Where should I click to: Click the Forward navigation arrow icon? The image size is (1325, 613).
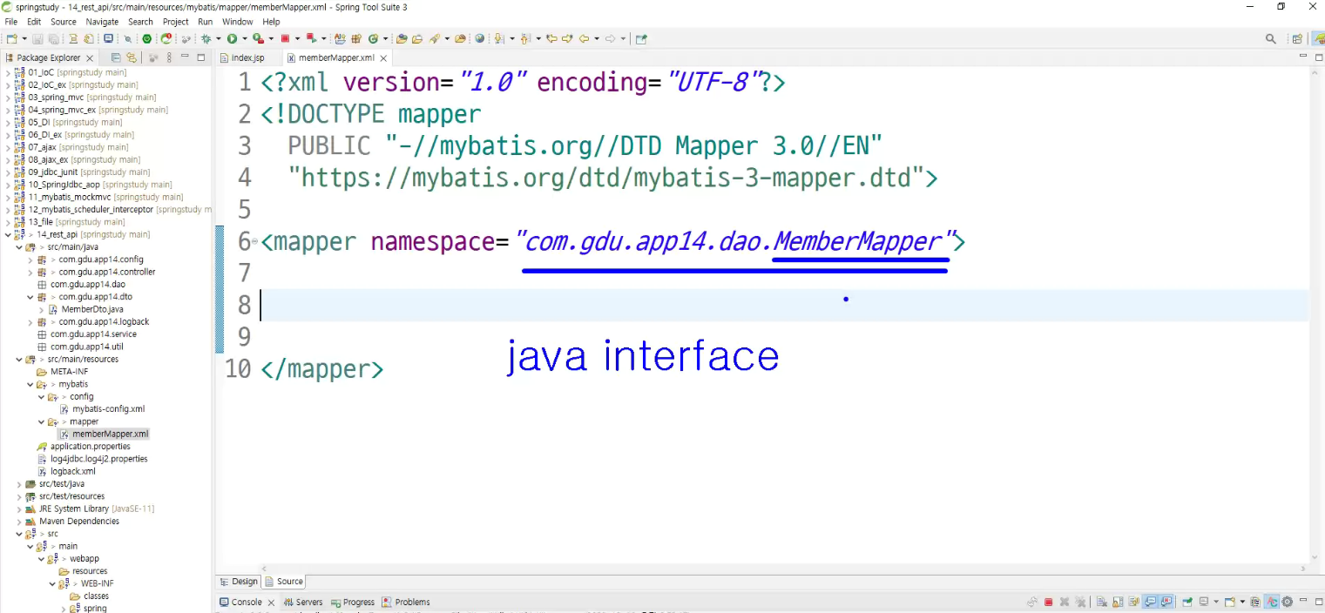(x=610, y=38)
